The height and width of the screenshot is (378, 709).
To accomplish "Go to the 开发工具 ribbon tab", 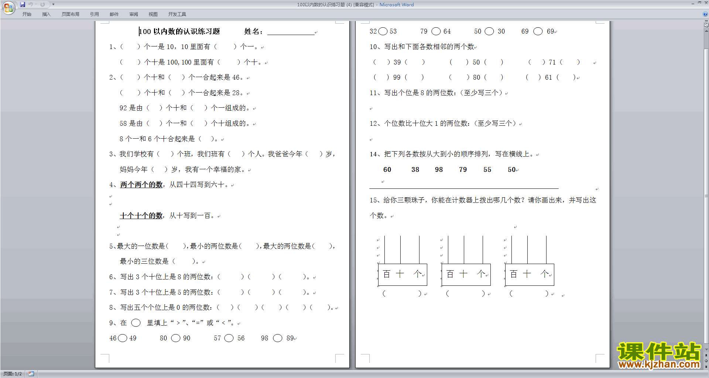I will click(177, 14).
